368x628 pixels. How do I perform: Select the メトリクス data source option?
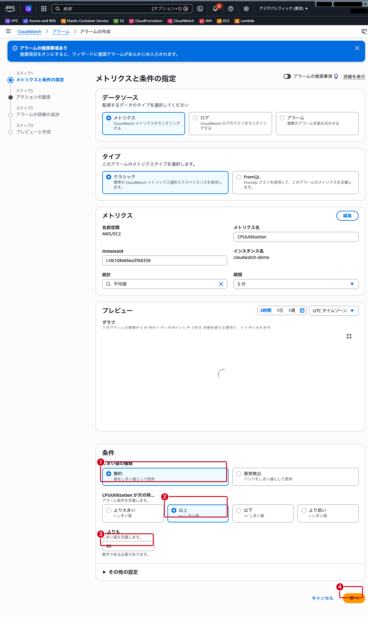click(143, 124)
